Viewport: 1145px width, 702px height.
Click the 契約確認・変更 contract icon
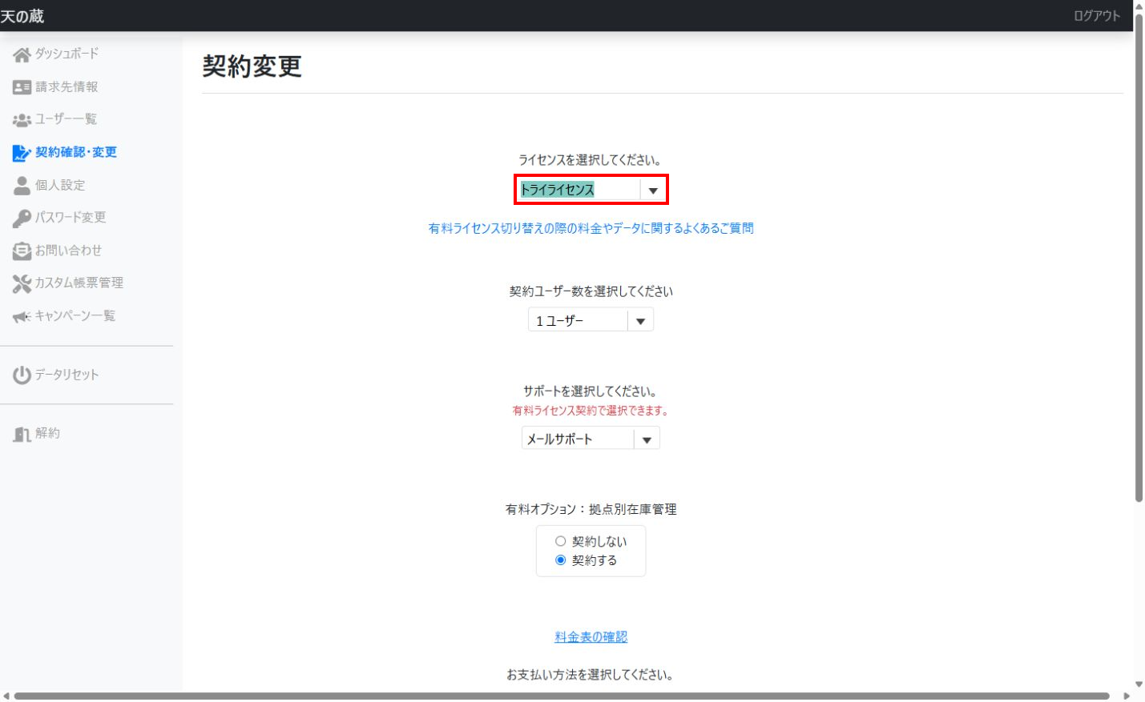click(x=22, y=153)
